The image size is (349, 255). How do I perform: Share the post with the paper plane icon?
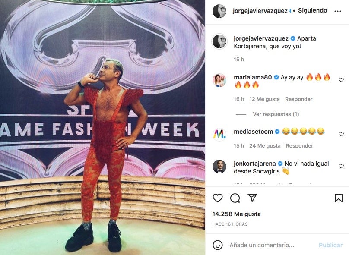pos(252,198)
